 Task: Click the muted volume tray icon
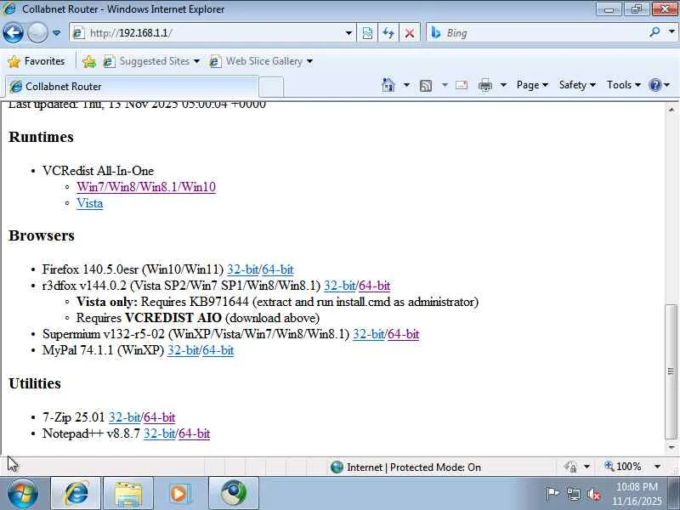click(x=594, y=495)
